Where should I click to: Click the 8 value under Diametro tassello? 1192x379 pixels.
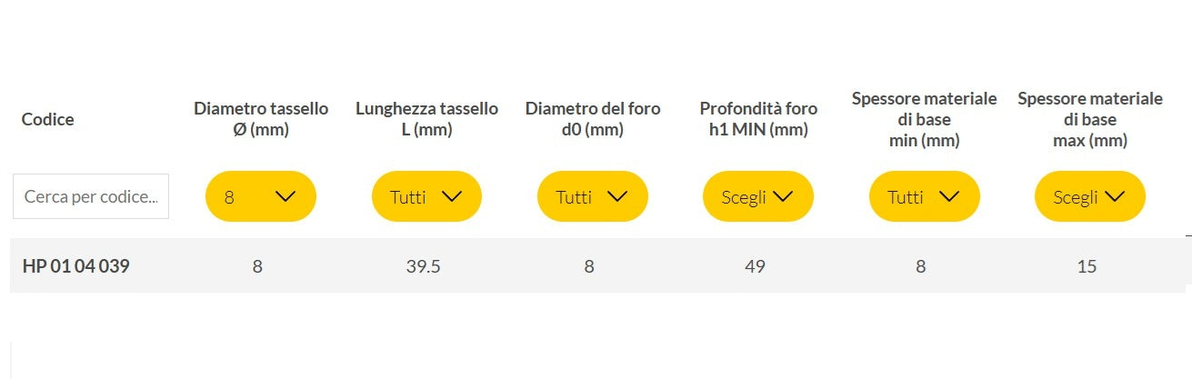[258, 266]
